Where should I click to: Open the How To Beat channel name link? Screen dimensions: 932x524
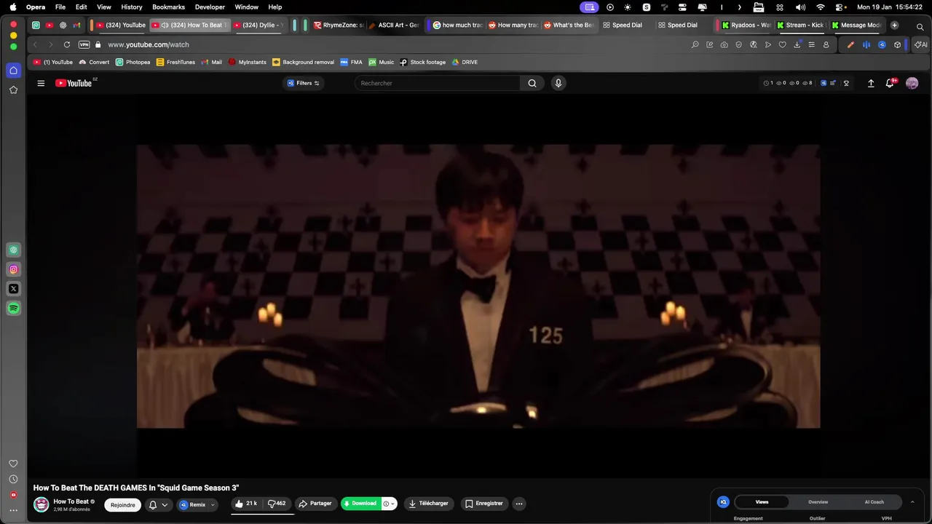tap(71, 501)
